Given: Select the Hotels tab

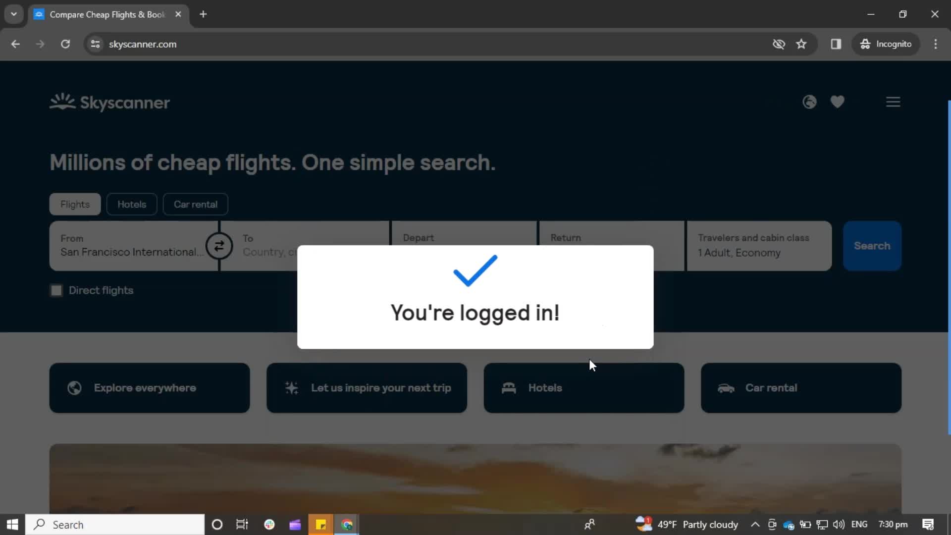Looking at the screenshot, I should 132,205.
